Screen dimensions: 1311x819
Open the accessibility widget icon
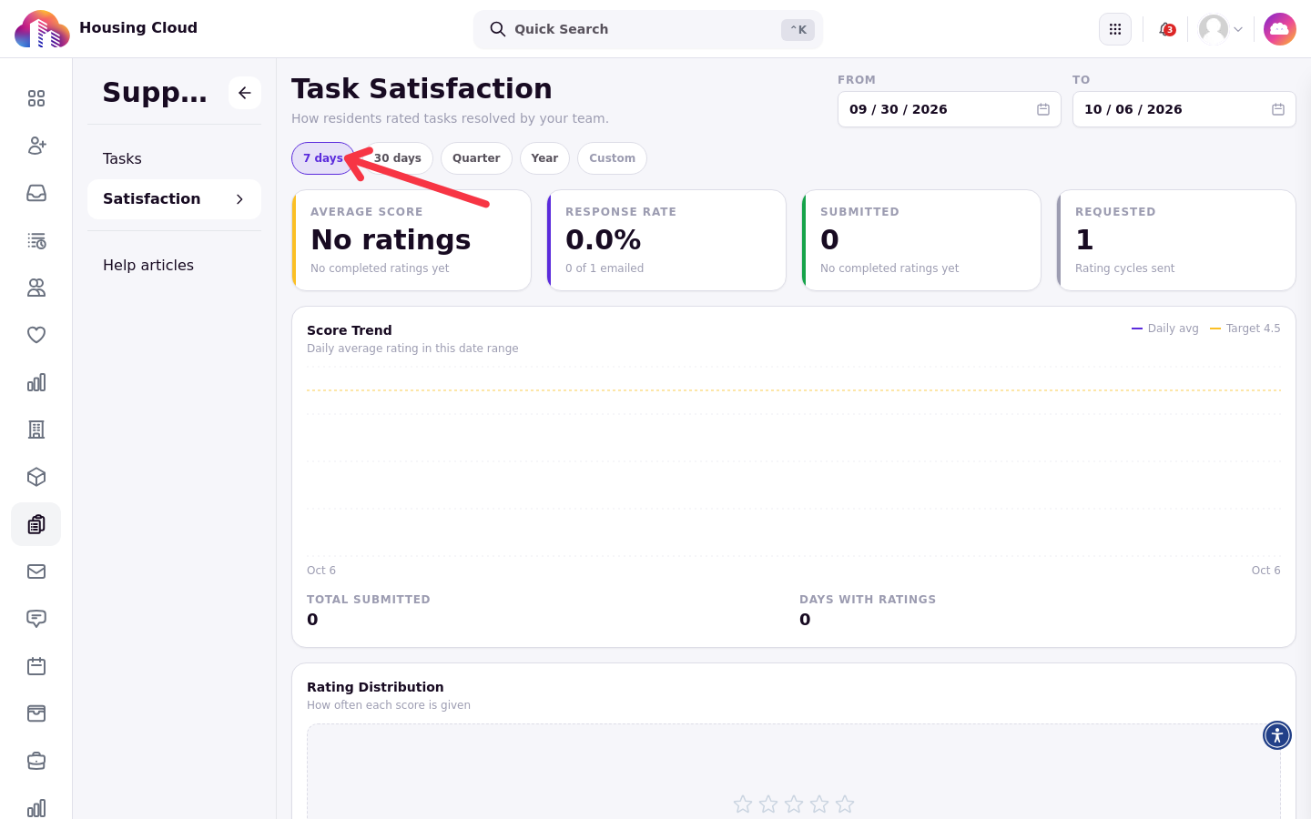(1277, 735)
